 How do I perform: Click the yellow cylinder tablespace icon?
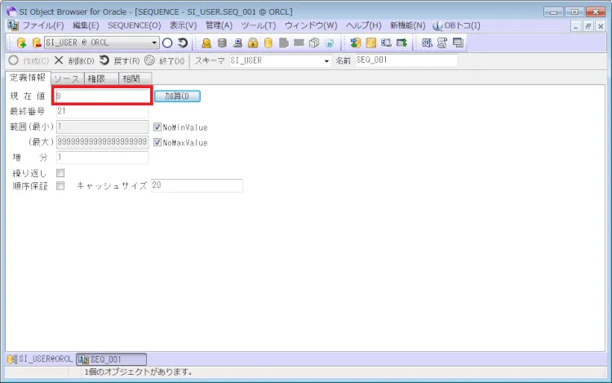[268, 42]
